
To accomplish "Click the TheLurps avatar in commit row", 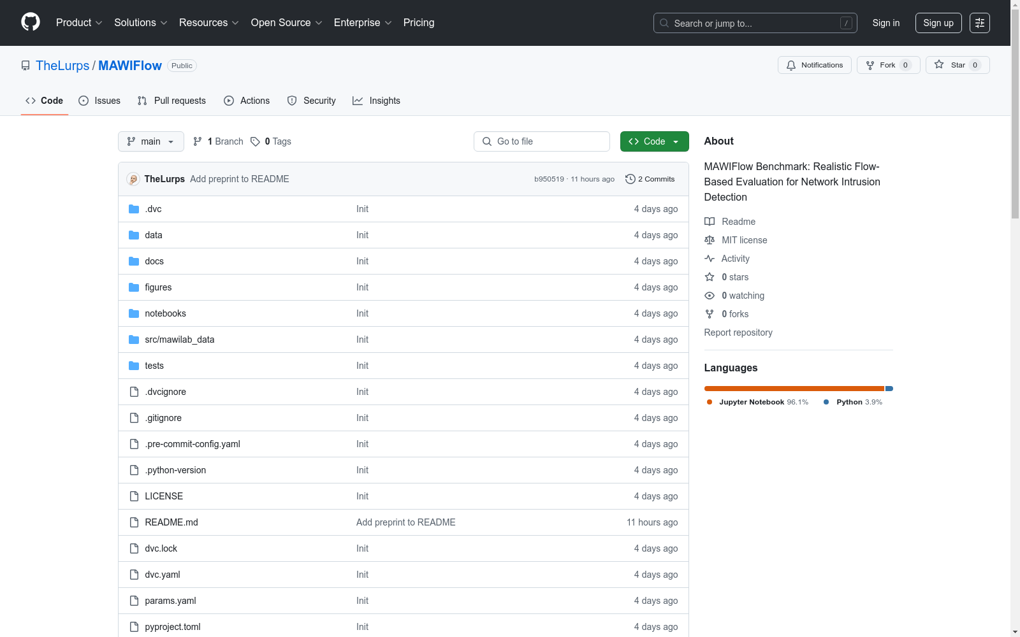I will 133,179.
